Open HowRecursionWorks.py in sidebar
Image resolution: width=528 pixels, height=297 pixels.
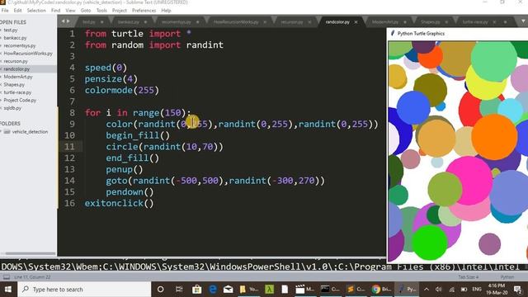(28, 53)
